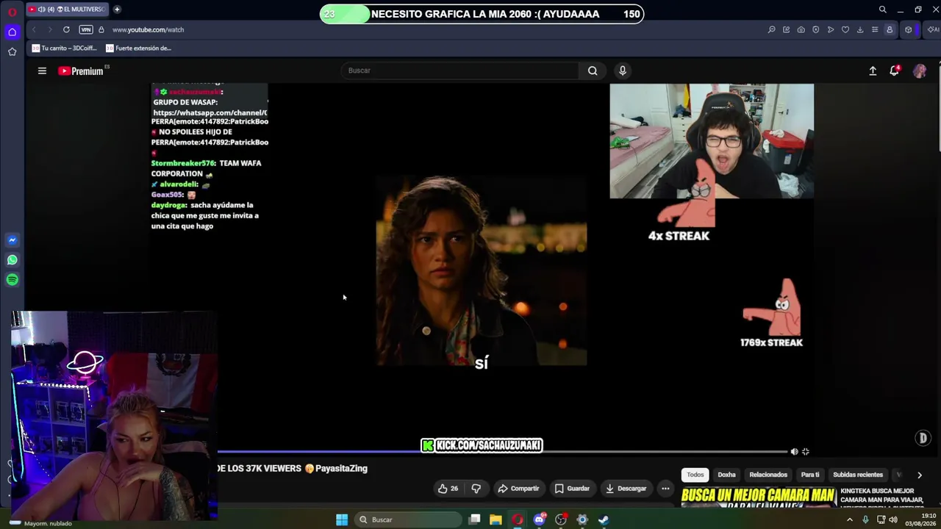Open the YouTube guide hamburger menu
Viewport: 941px width, 529px height.
(x=42, y=71)
